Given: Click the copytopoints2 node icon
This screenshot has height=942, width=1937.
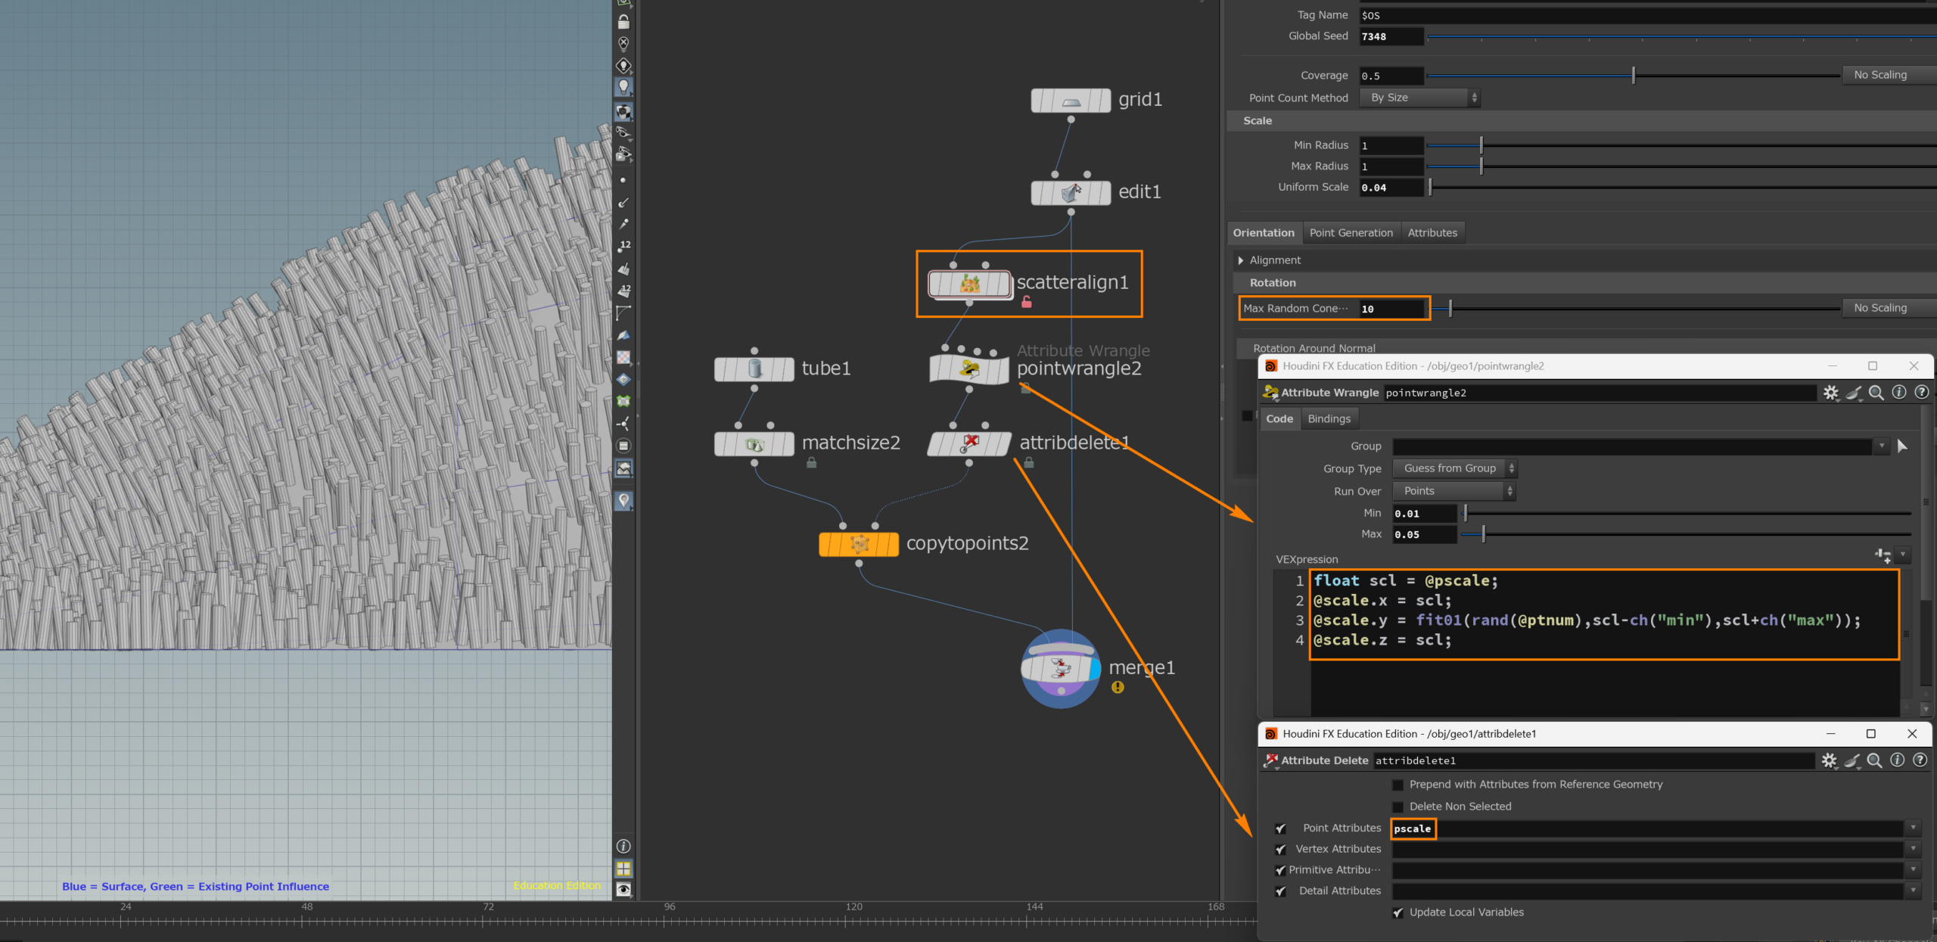Looking at the screenshot, I should 859,544.
